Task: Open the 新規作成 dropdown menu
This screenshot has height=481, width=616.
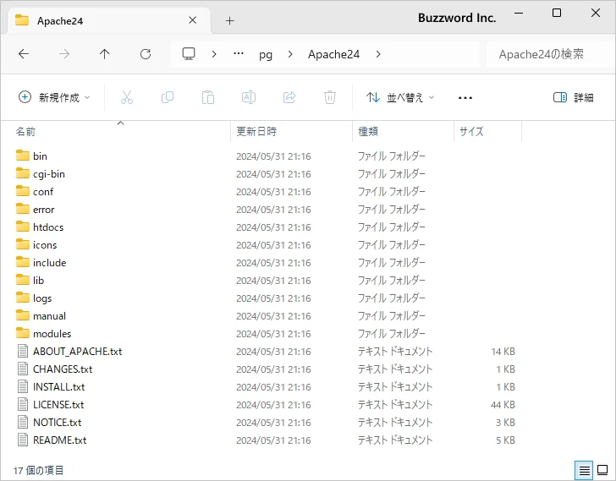Action: pos(55,97)
